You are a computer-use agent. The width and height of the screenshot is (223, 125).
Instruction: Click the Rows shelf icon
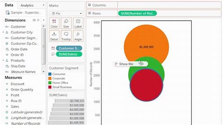coord(89,13)
